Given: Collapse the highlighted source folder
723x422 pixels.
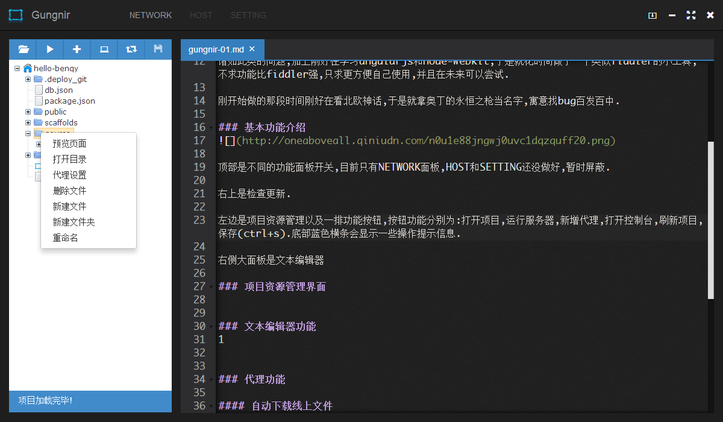Looking at the screenshot, I should pyautogui.click(x=28, y=133).
